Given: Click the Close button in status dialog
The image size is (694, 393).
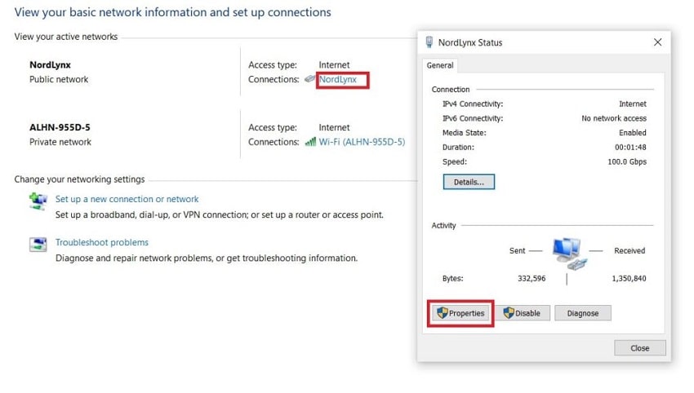Looking at the screenshot, I should coord(639,348).
